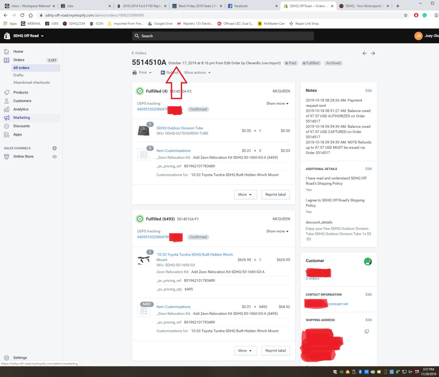
Task: Click the Settings gear icon
Action: 7,357
